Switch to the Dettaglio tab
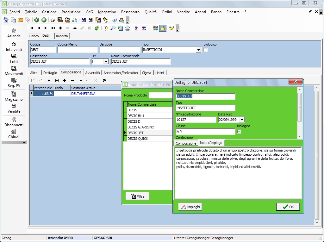 pyautogui.click(x=50, y=73)
